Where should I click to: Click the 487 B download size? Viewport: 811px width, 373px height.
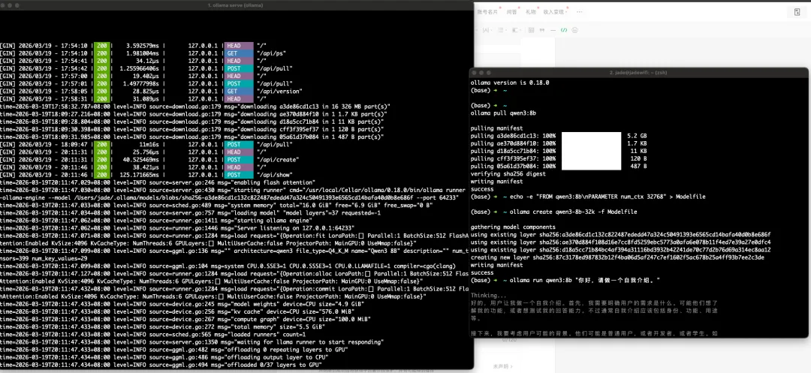[638, 167]
